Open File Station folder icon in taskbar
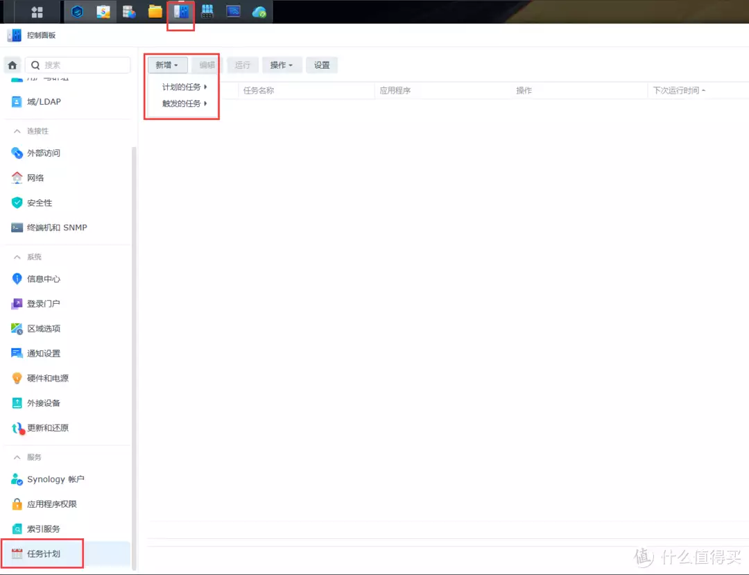 155,12
